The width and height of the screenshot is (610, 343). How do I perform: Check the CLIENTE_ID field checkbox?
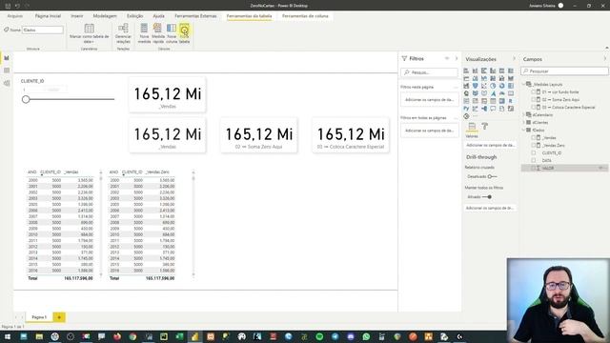[534, 152]
